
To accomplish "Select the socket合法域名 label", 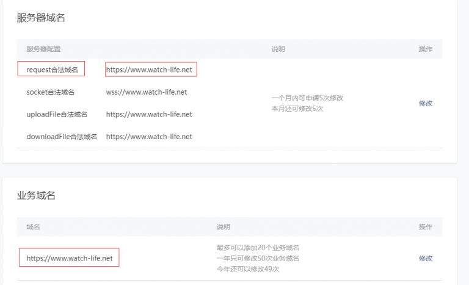I will [x=50, y=92].
